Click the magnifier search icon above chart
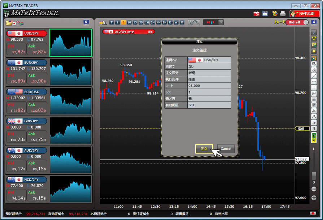This screenshot has width=323, height=220. 102,23
